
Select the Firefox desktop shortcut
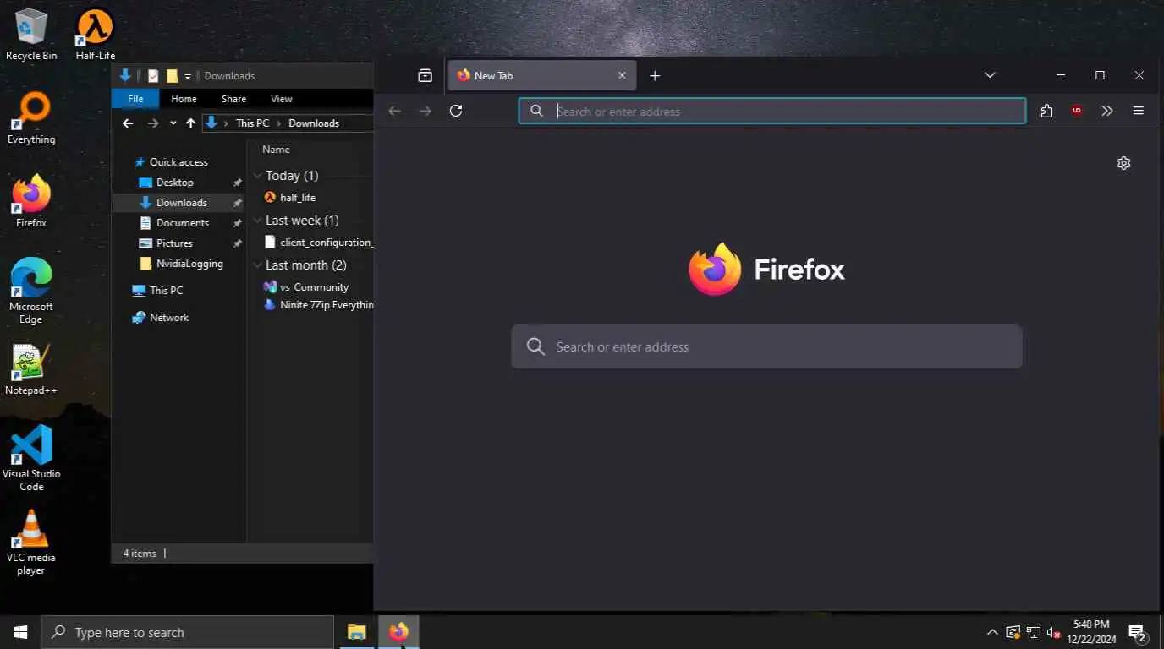(31, 201)
